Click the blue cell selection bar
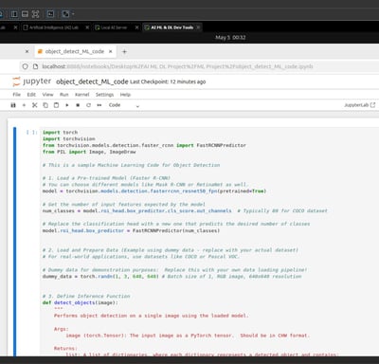 15,242
